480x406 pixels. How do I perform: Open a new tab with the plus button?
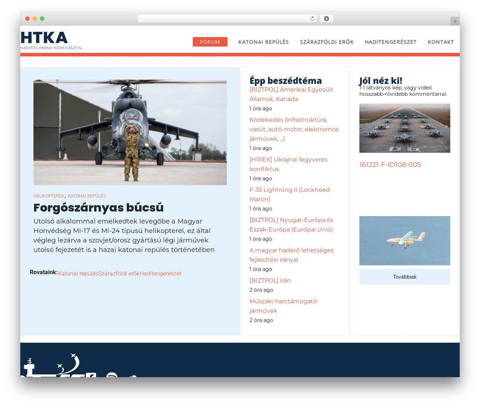click(x=455, y=21)
